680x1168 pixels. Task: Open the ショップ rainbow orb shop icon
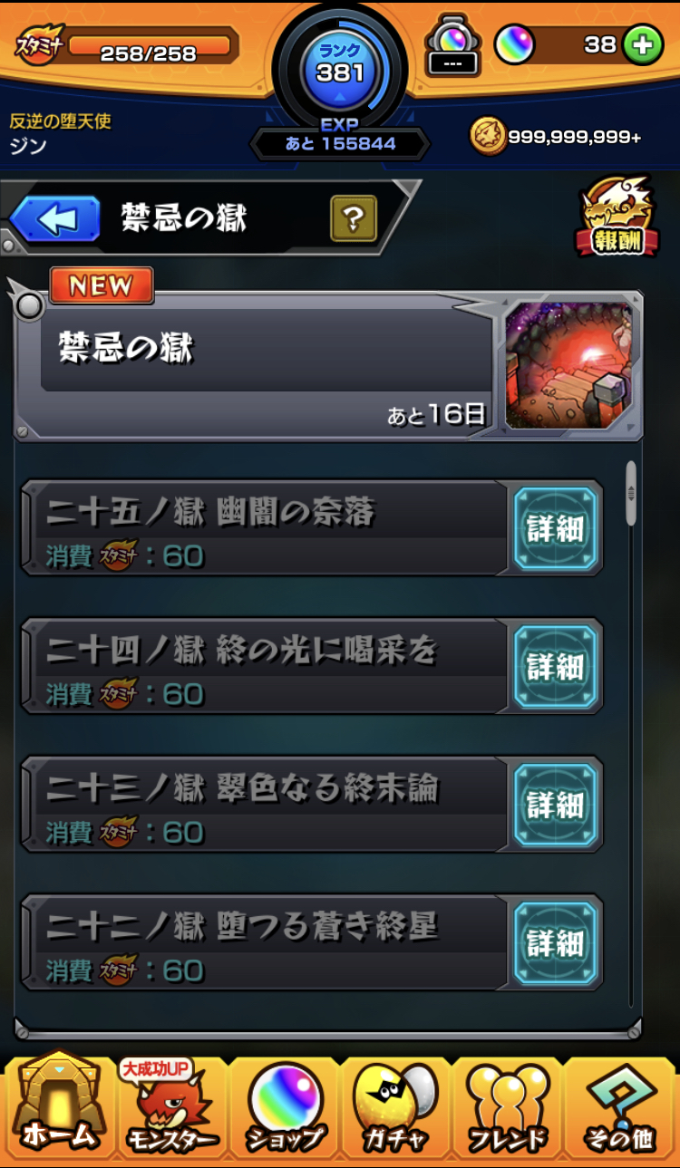[x=285, y=1107]
